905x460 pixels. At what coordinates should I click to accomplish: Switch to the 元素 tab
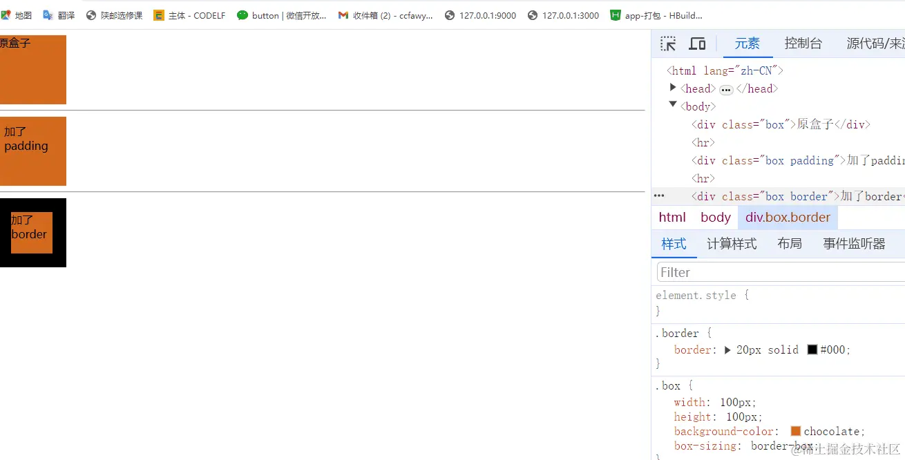(747, 44)
